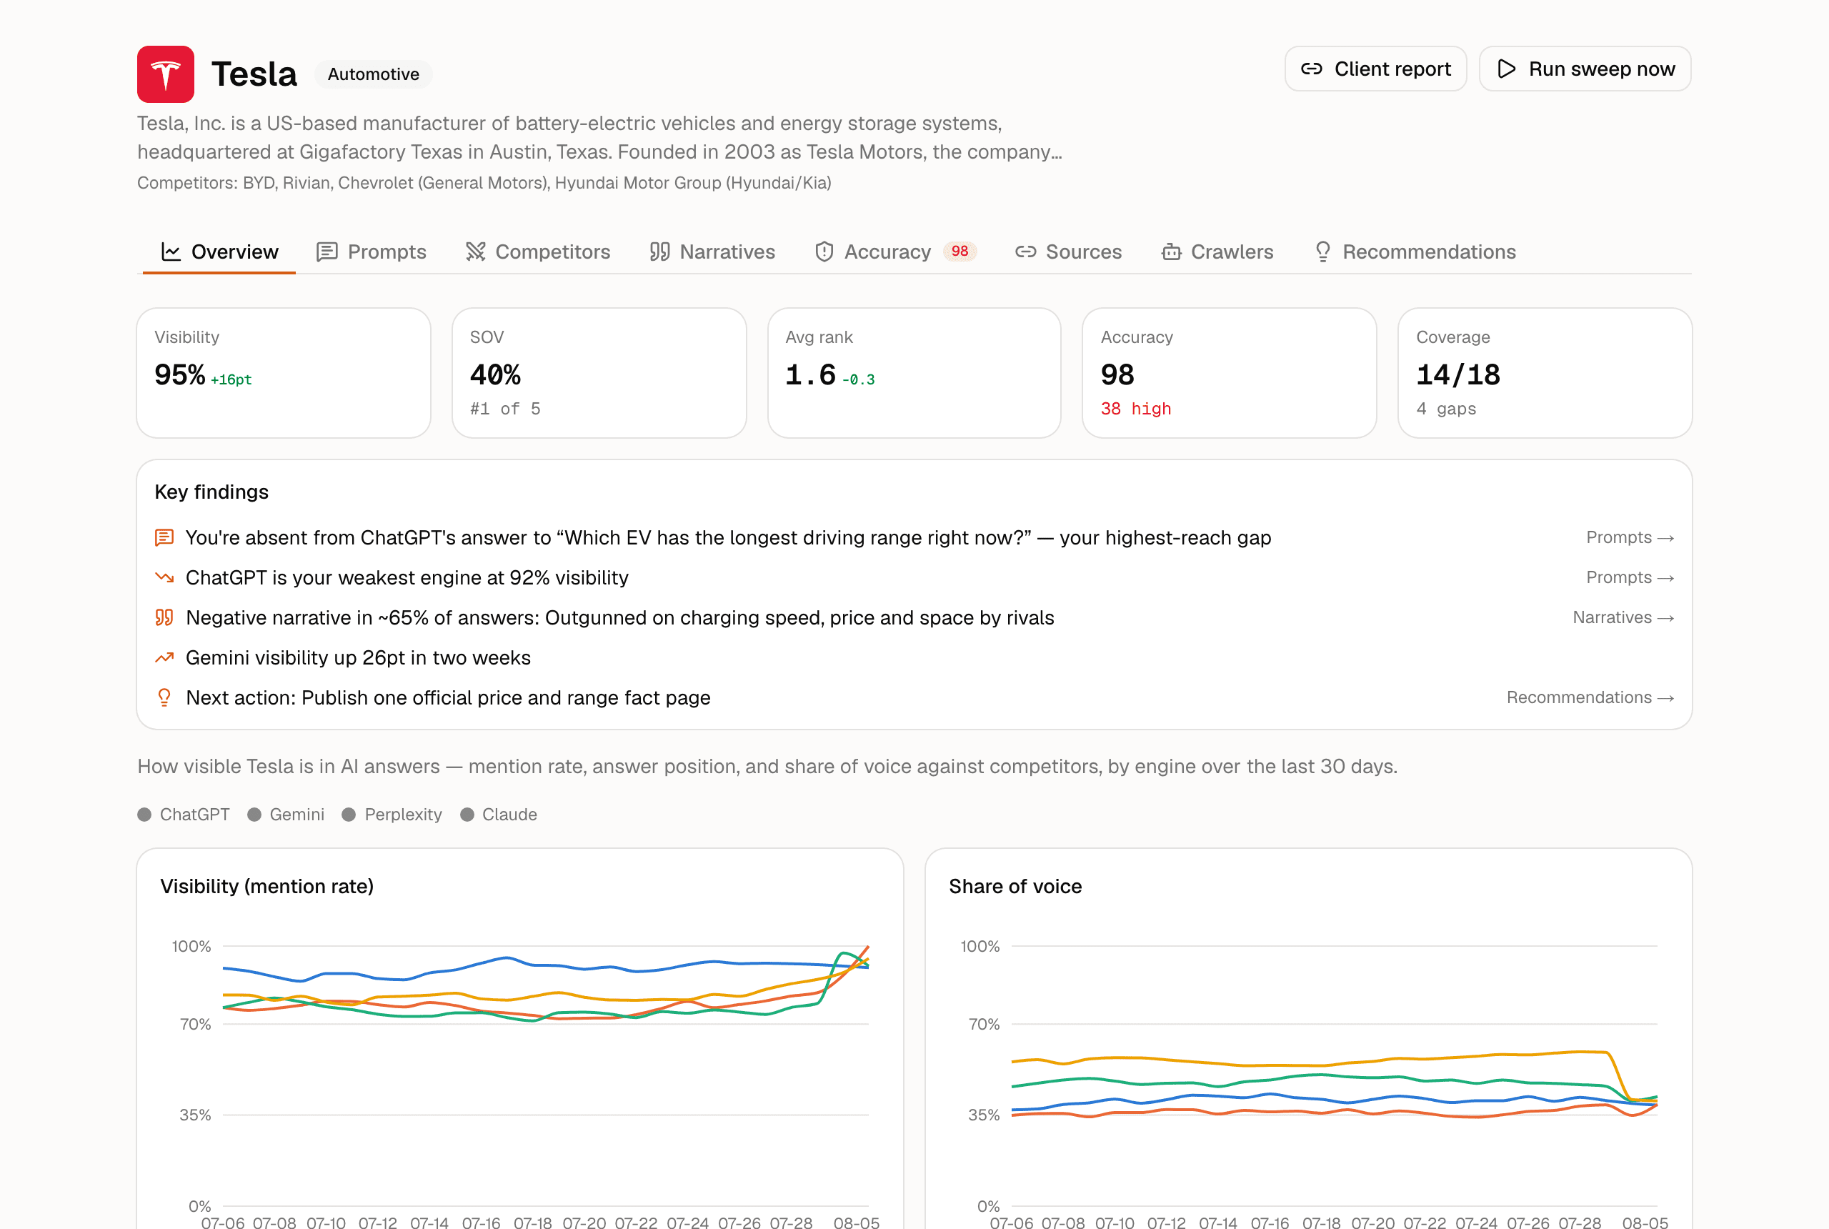Click the Next action publish fact page finding

[448, 697]
